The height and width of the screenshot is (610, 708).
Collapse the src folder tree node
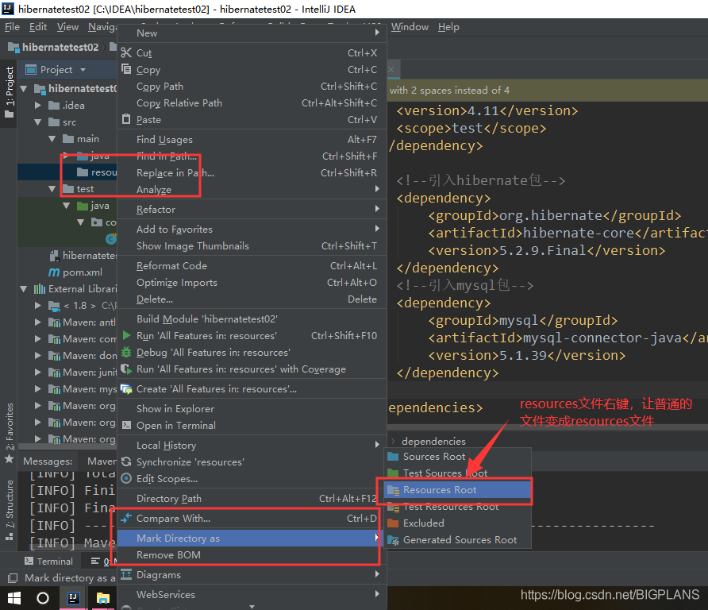(x=37, y=122)
